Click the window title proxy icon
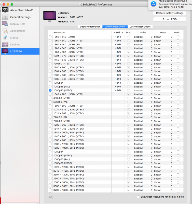The width and height of the screenshot is (192, 204). 80,5
